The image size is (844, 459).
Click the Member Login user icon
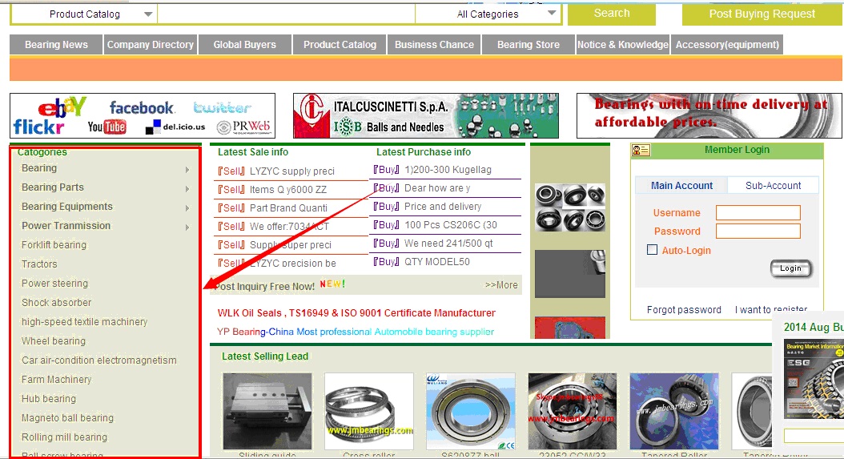pos(641,151)
